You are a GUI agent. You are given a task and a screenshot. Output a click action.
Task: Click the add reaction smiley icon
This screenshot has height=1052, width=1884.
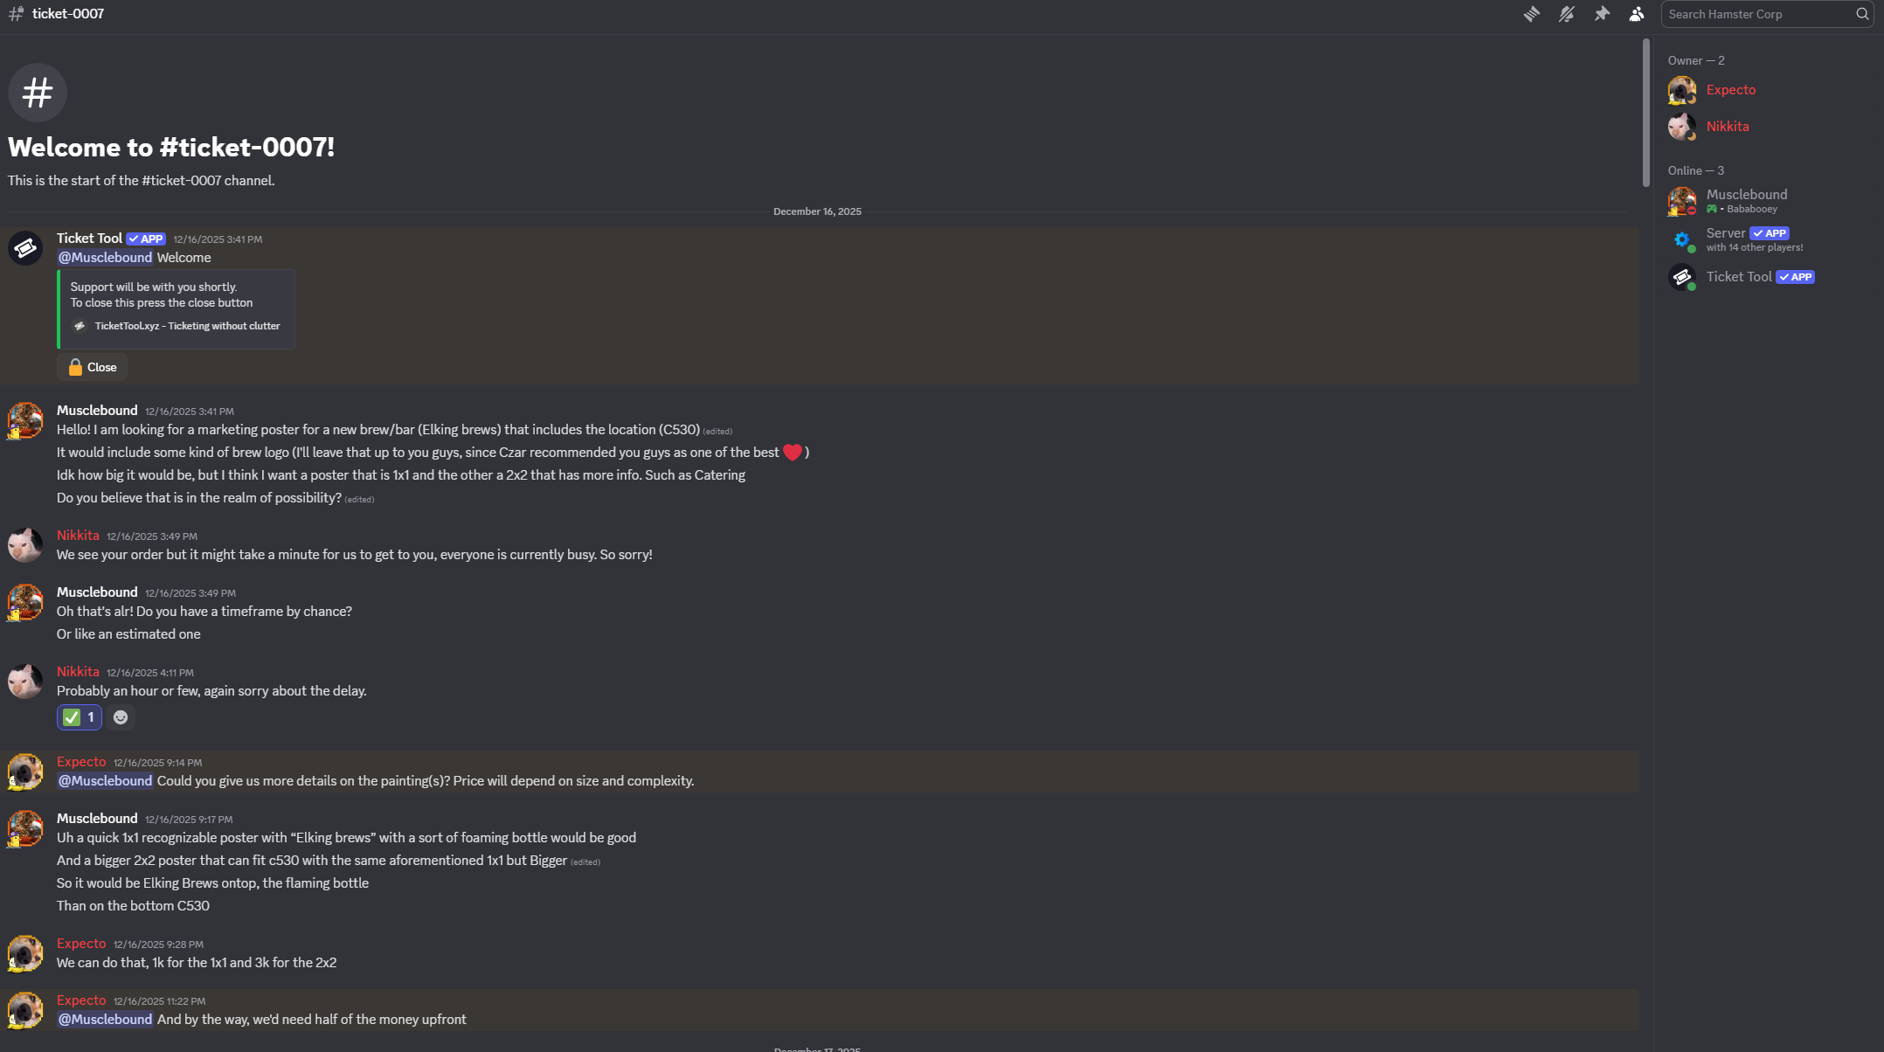[121, 717]
